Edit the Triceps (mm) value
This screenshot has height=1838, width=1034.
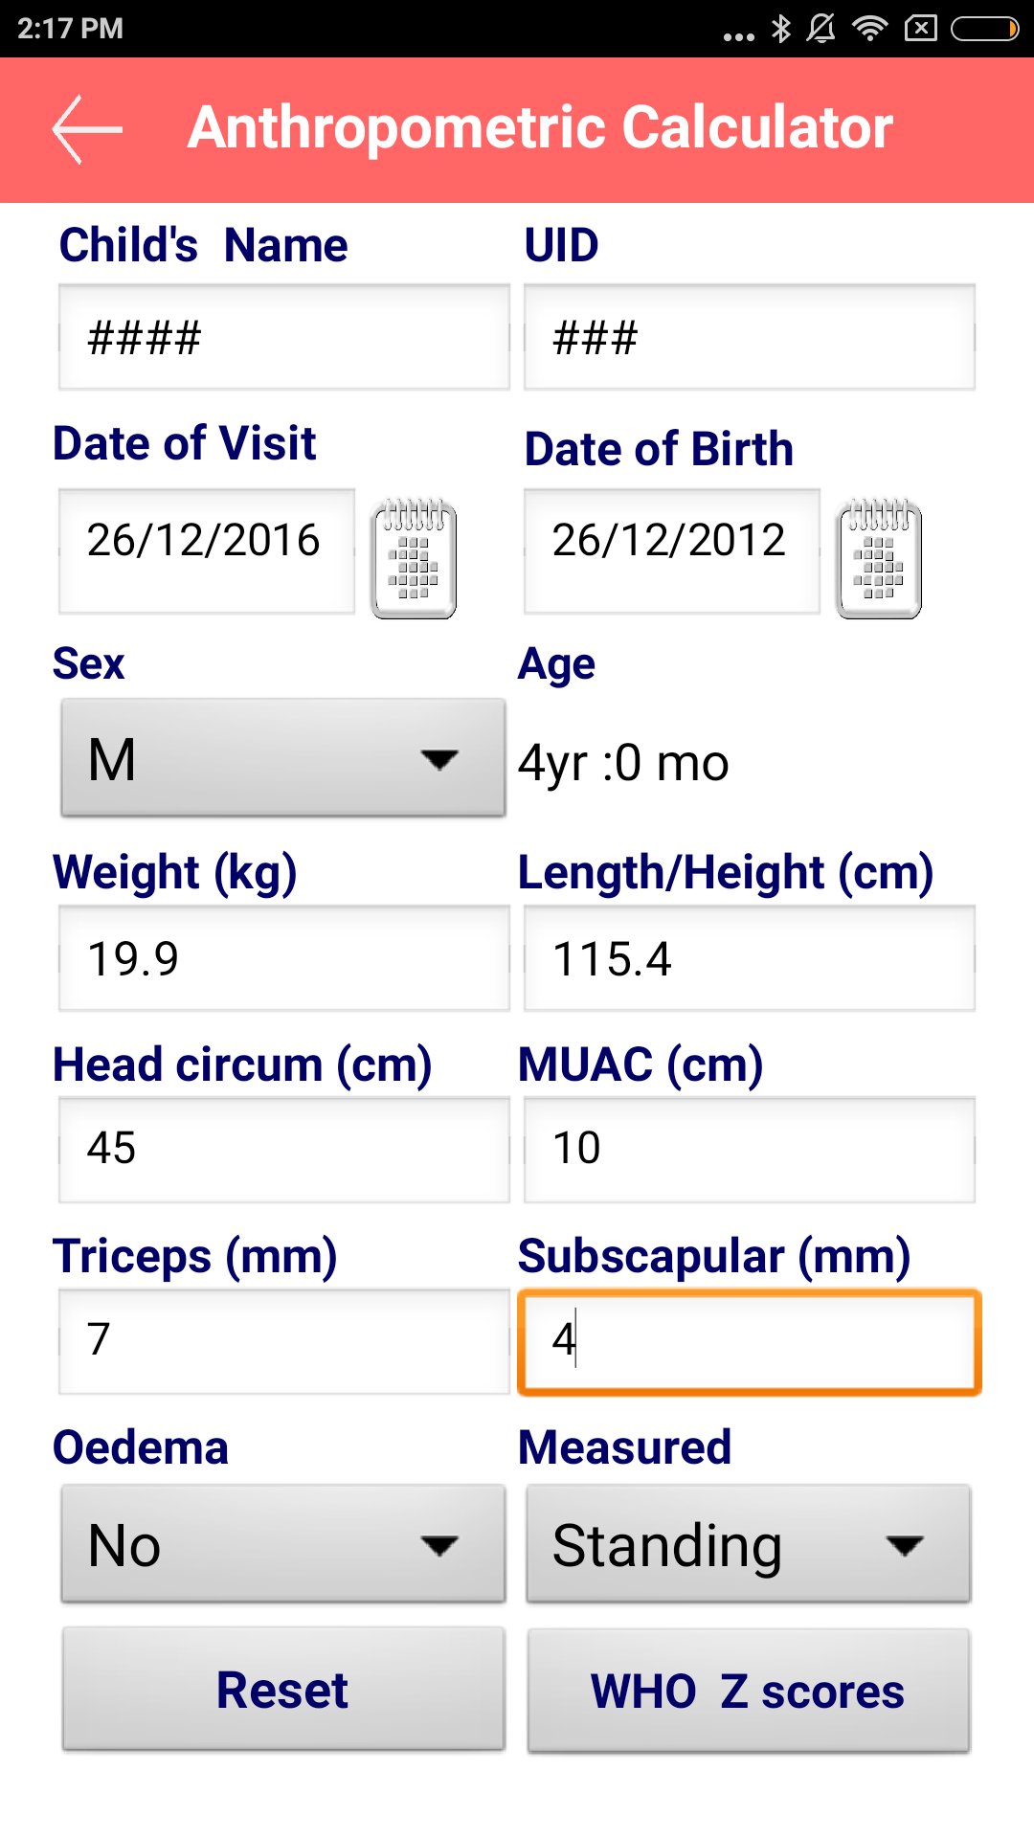[x=283, y=1340]
